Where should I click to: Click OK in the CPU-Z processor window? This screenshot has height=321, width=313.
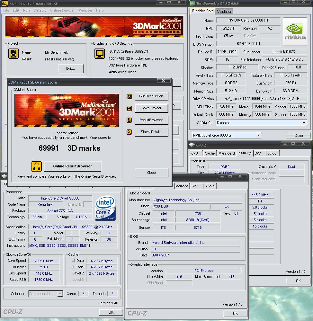tap(111, 312)
